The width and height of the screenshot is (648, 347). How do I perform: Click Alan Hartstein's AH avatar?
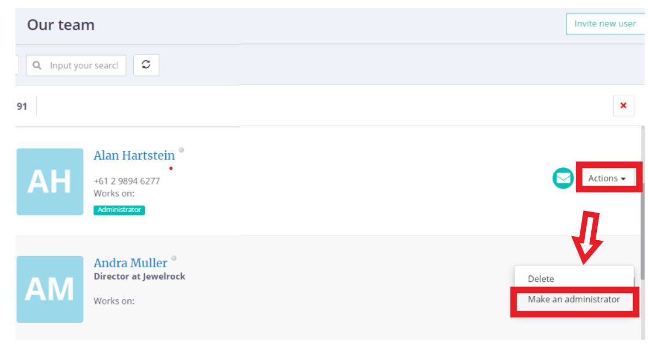[x=50, y=181]
